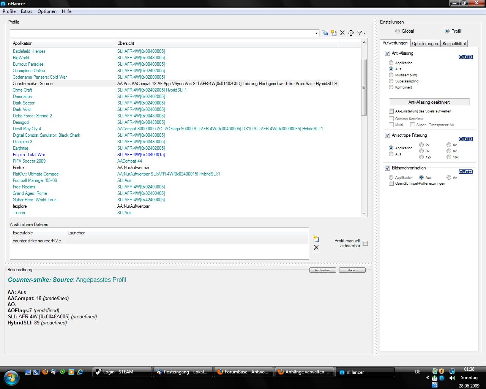Screen dimensions: 486x389
Task: Launch Windows Media Player from quick launch
Action: [x=71, y=372]
